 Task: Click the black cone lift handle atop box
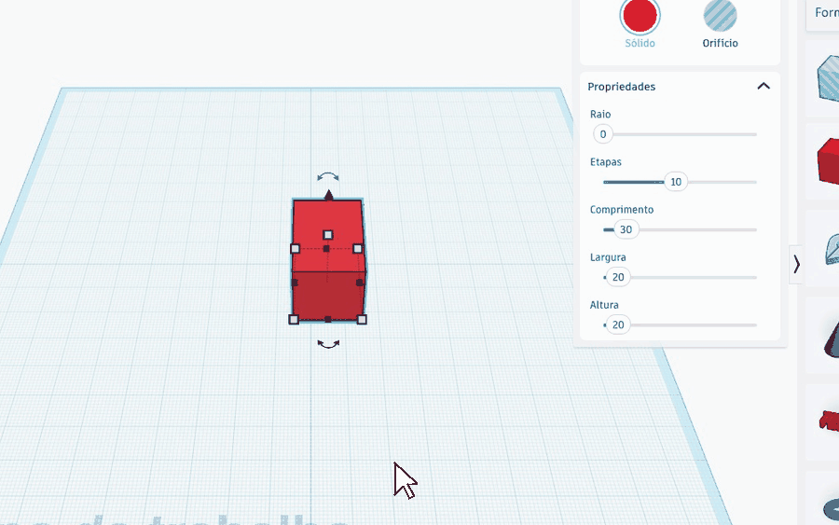point(328,195)
